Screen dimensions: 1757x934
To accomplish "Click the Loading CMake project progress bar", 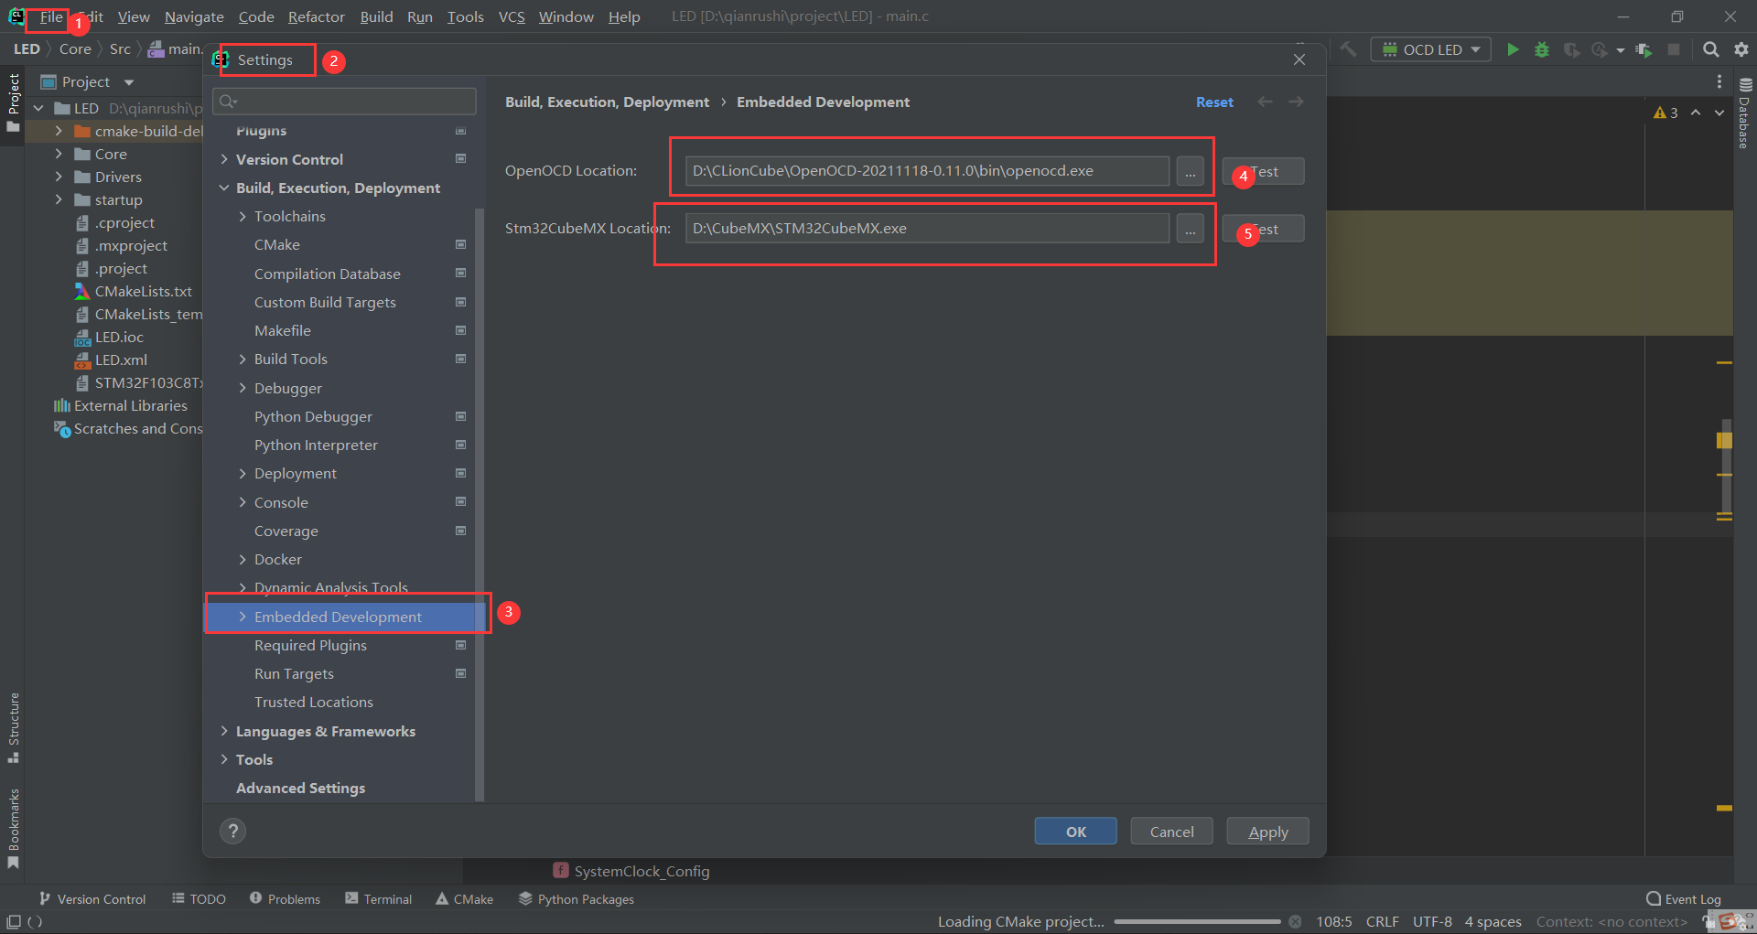I will [1197, 921].
